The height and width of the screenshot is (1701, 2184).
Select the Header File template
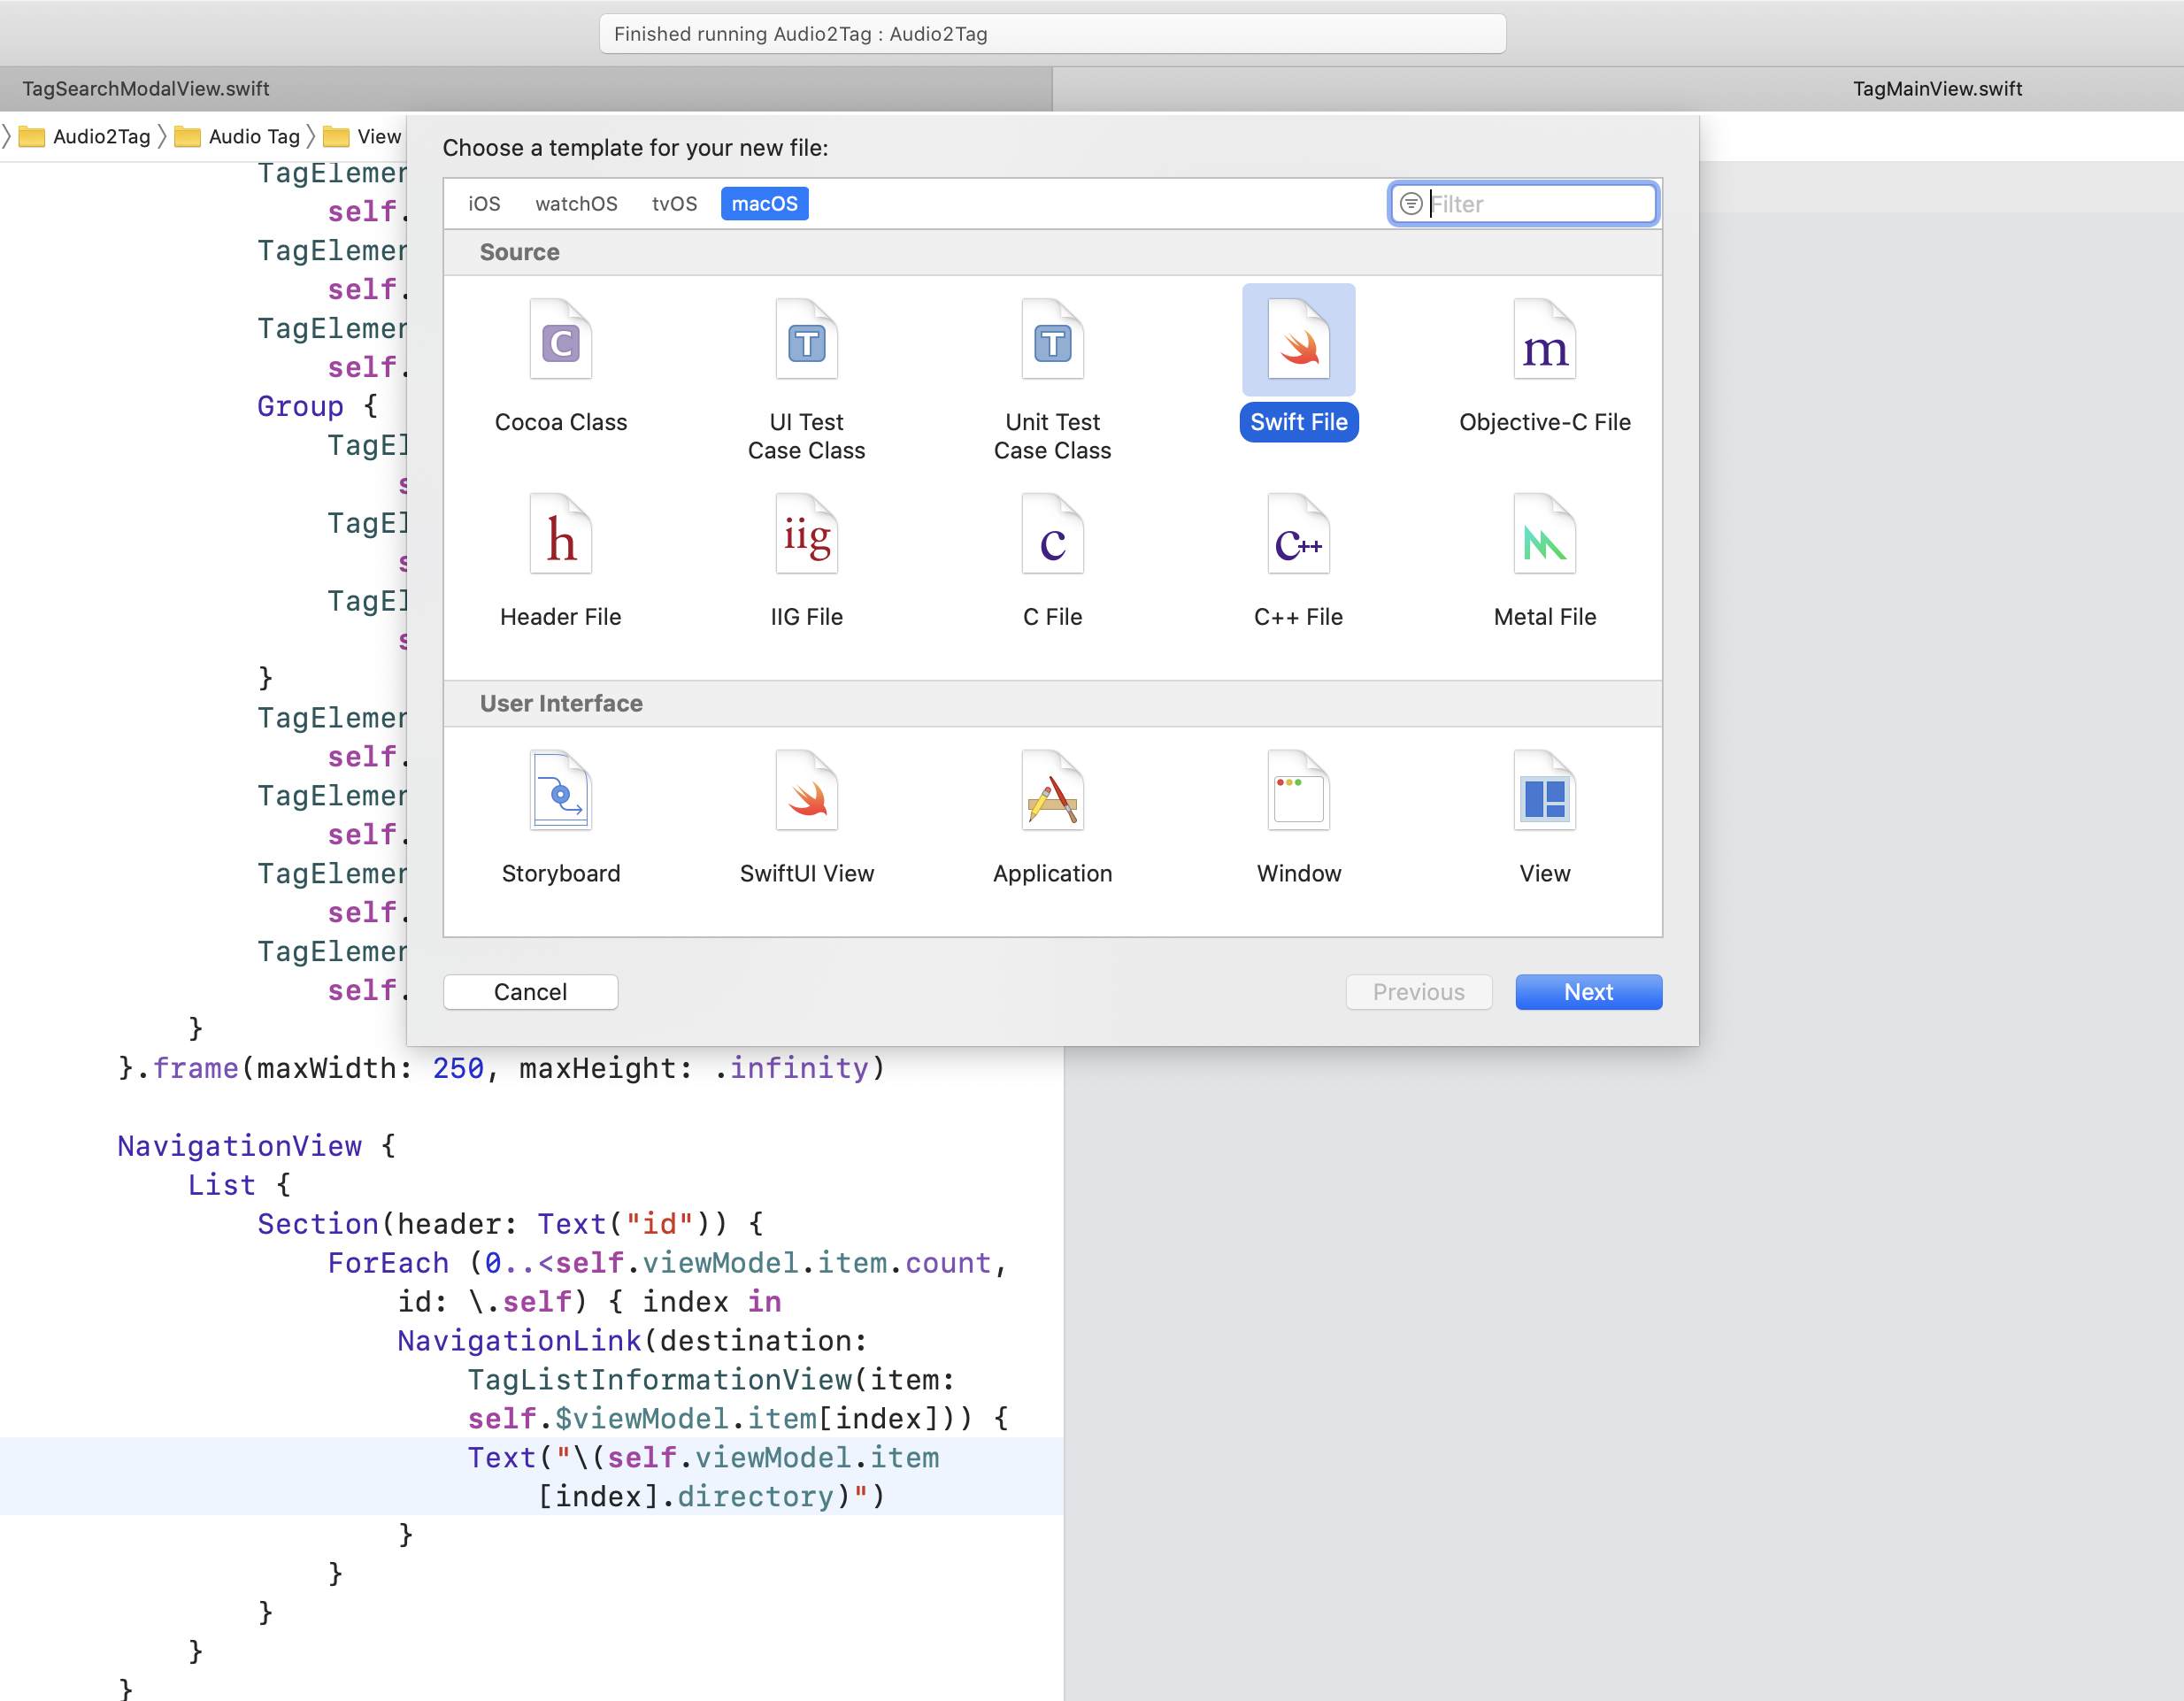click(x=560, y=534)
